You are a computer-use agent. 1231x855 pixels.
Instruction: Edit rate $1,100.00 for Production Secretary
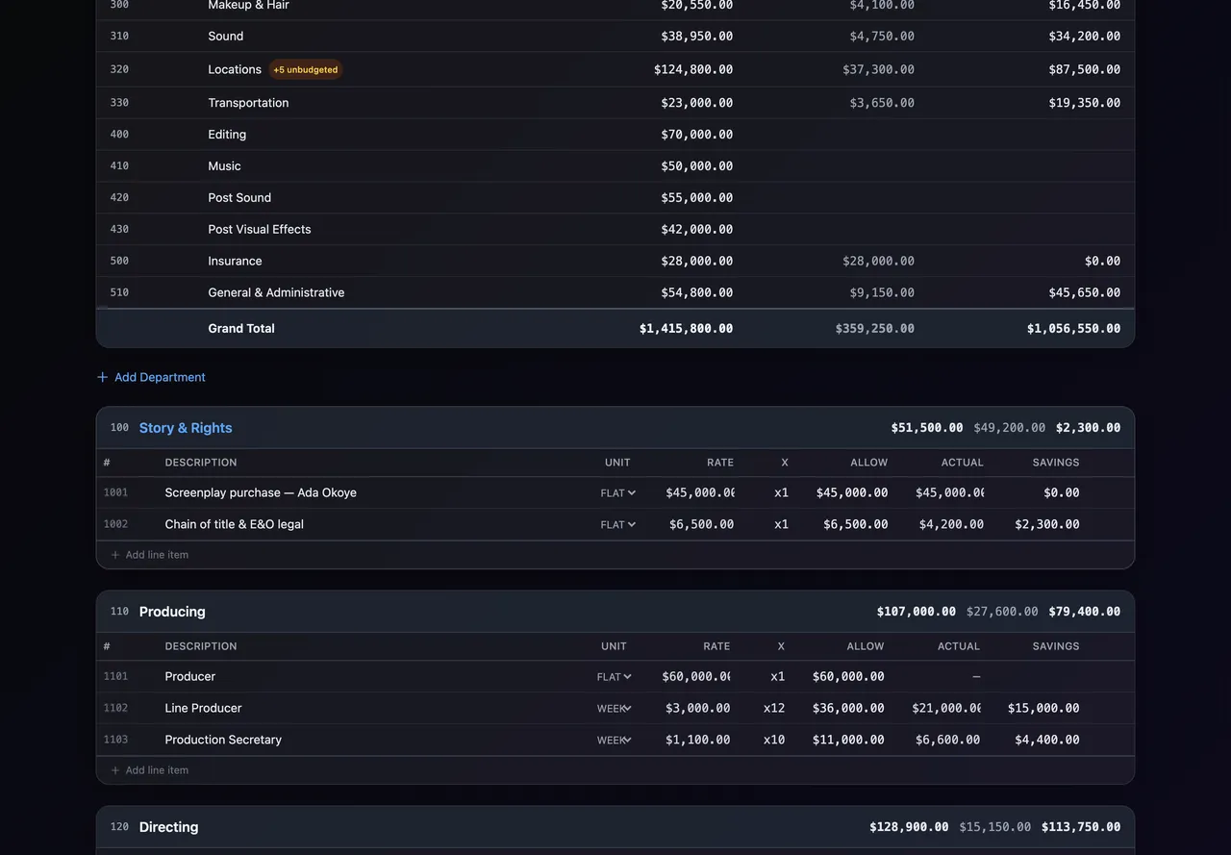coord(695,740)
